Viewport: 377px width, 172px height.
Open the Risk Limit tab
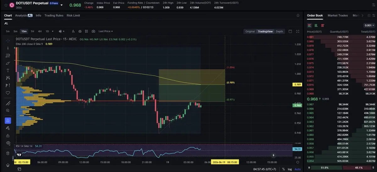tap(73, 15)
